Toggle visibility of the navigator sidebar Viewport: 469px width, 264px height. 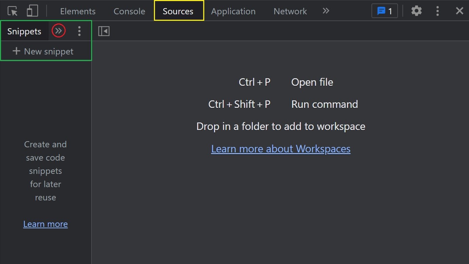point(104,31)
